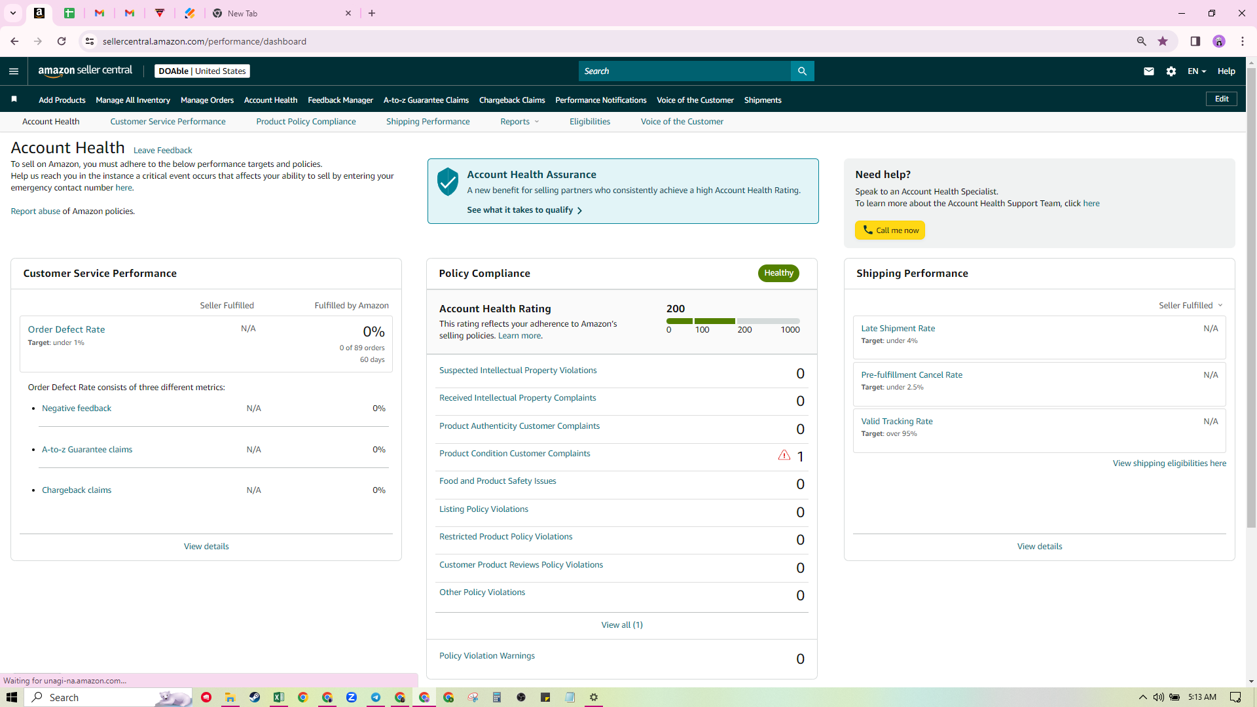The height and width of the screenshot is (707, 1257).
Task: Switch to the first Gmail browser tab
Action: [100, 13]
